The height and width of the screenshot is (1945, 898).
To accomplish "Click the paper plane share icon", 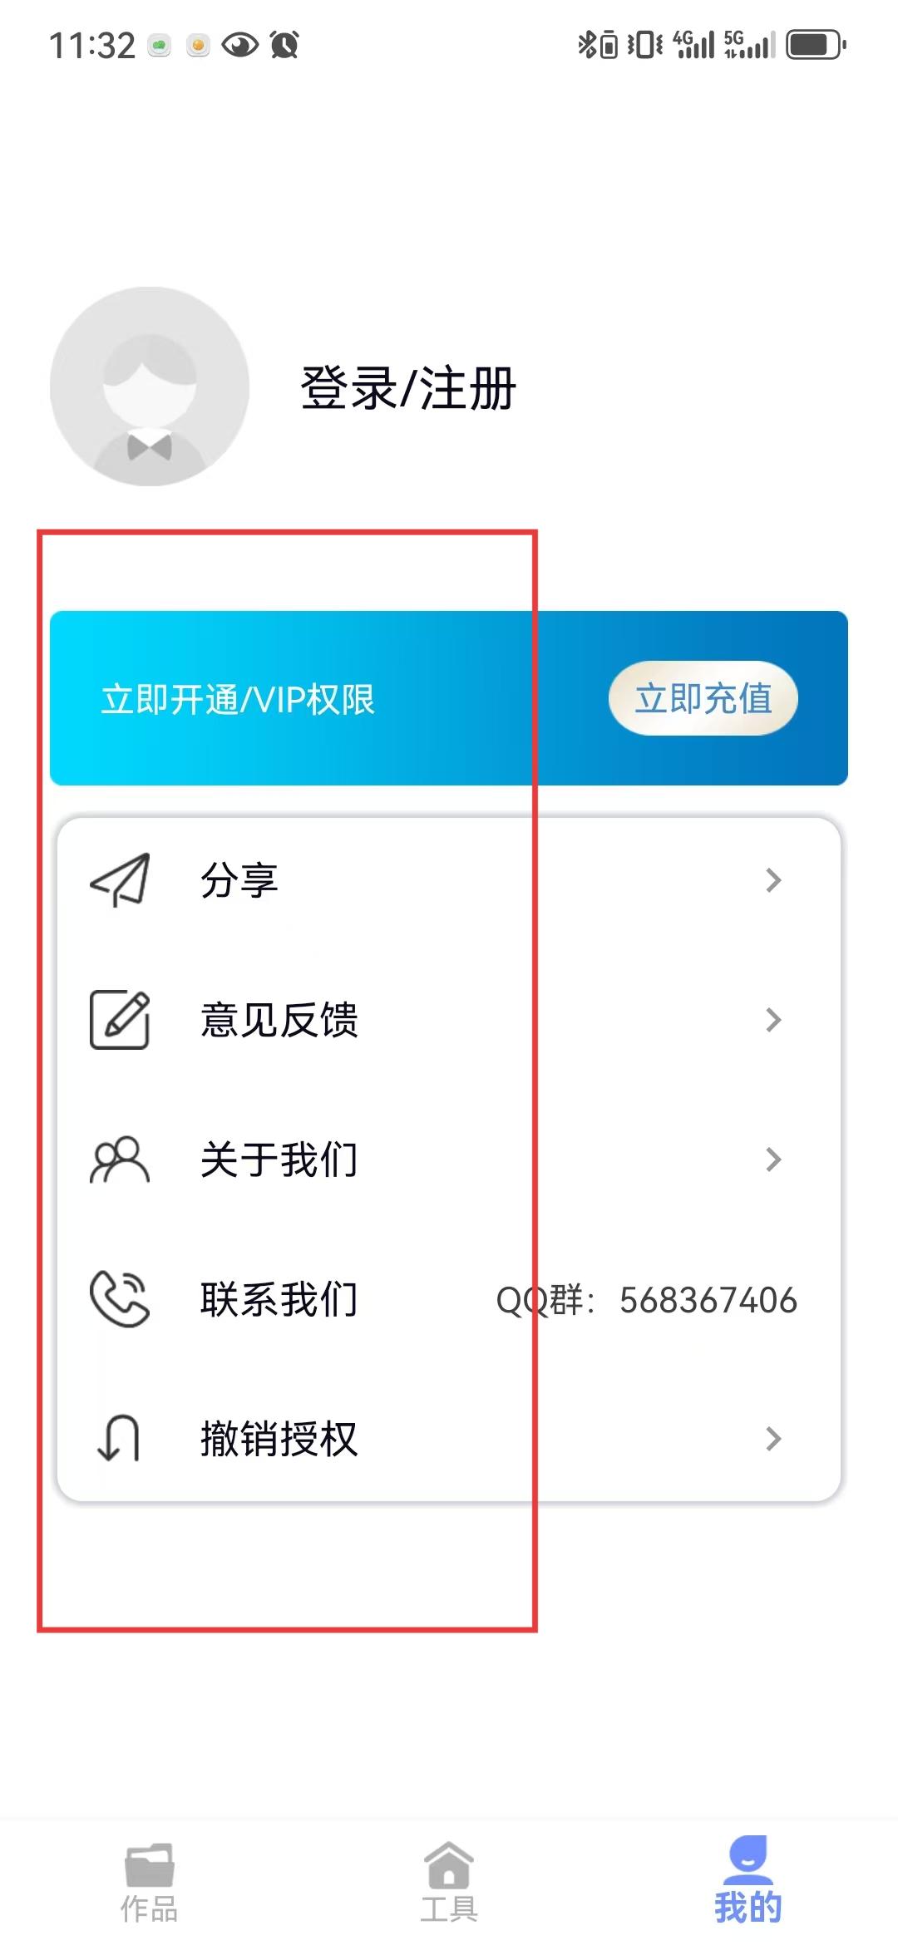I will pyautogui.click(x=120, y=880).
